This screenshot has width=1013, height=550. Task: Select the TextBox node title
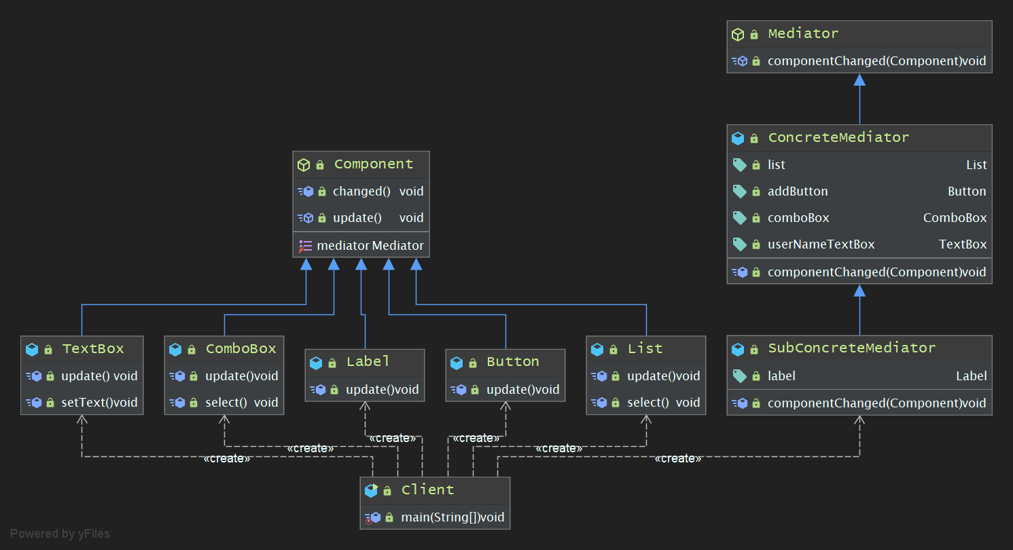click(x=93, y=349)
